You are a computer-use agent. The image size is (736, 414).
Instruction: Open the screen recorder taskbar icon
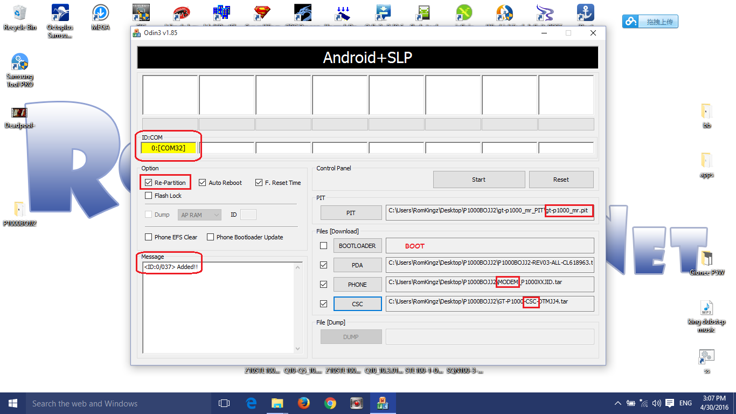coord(356,403)
